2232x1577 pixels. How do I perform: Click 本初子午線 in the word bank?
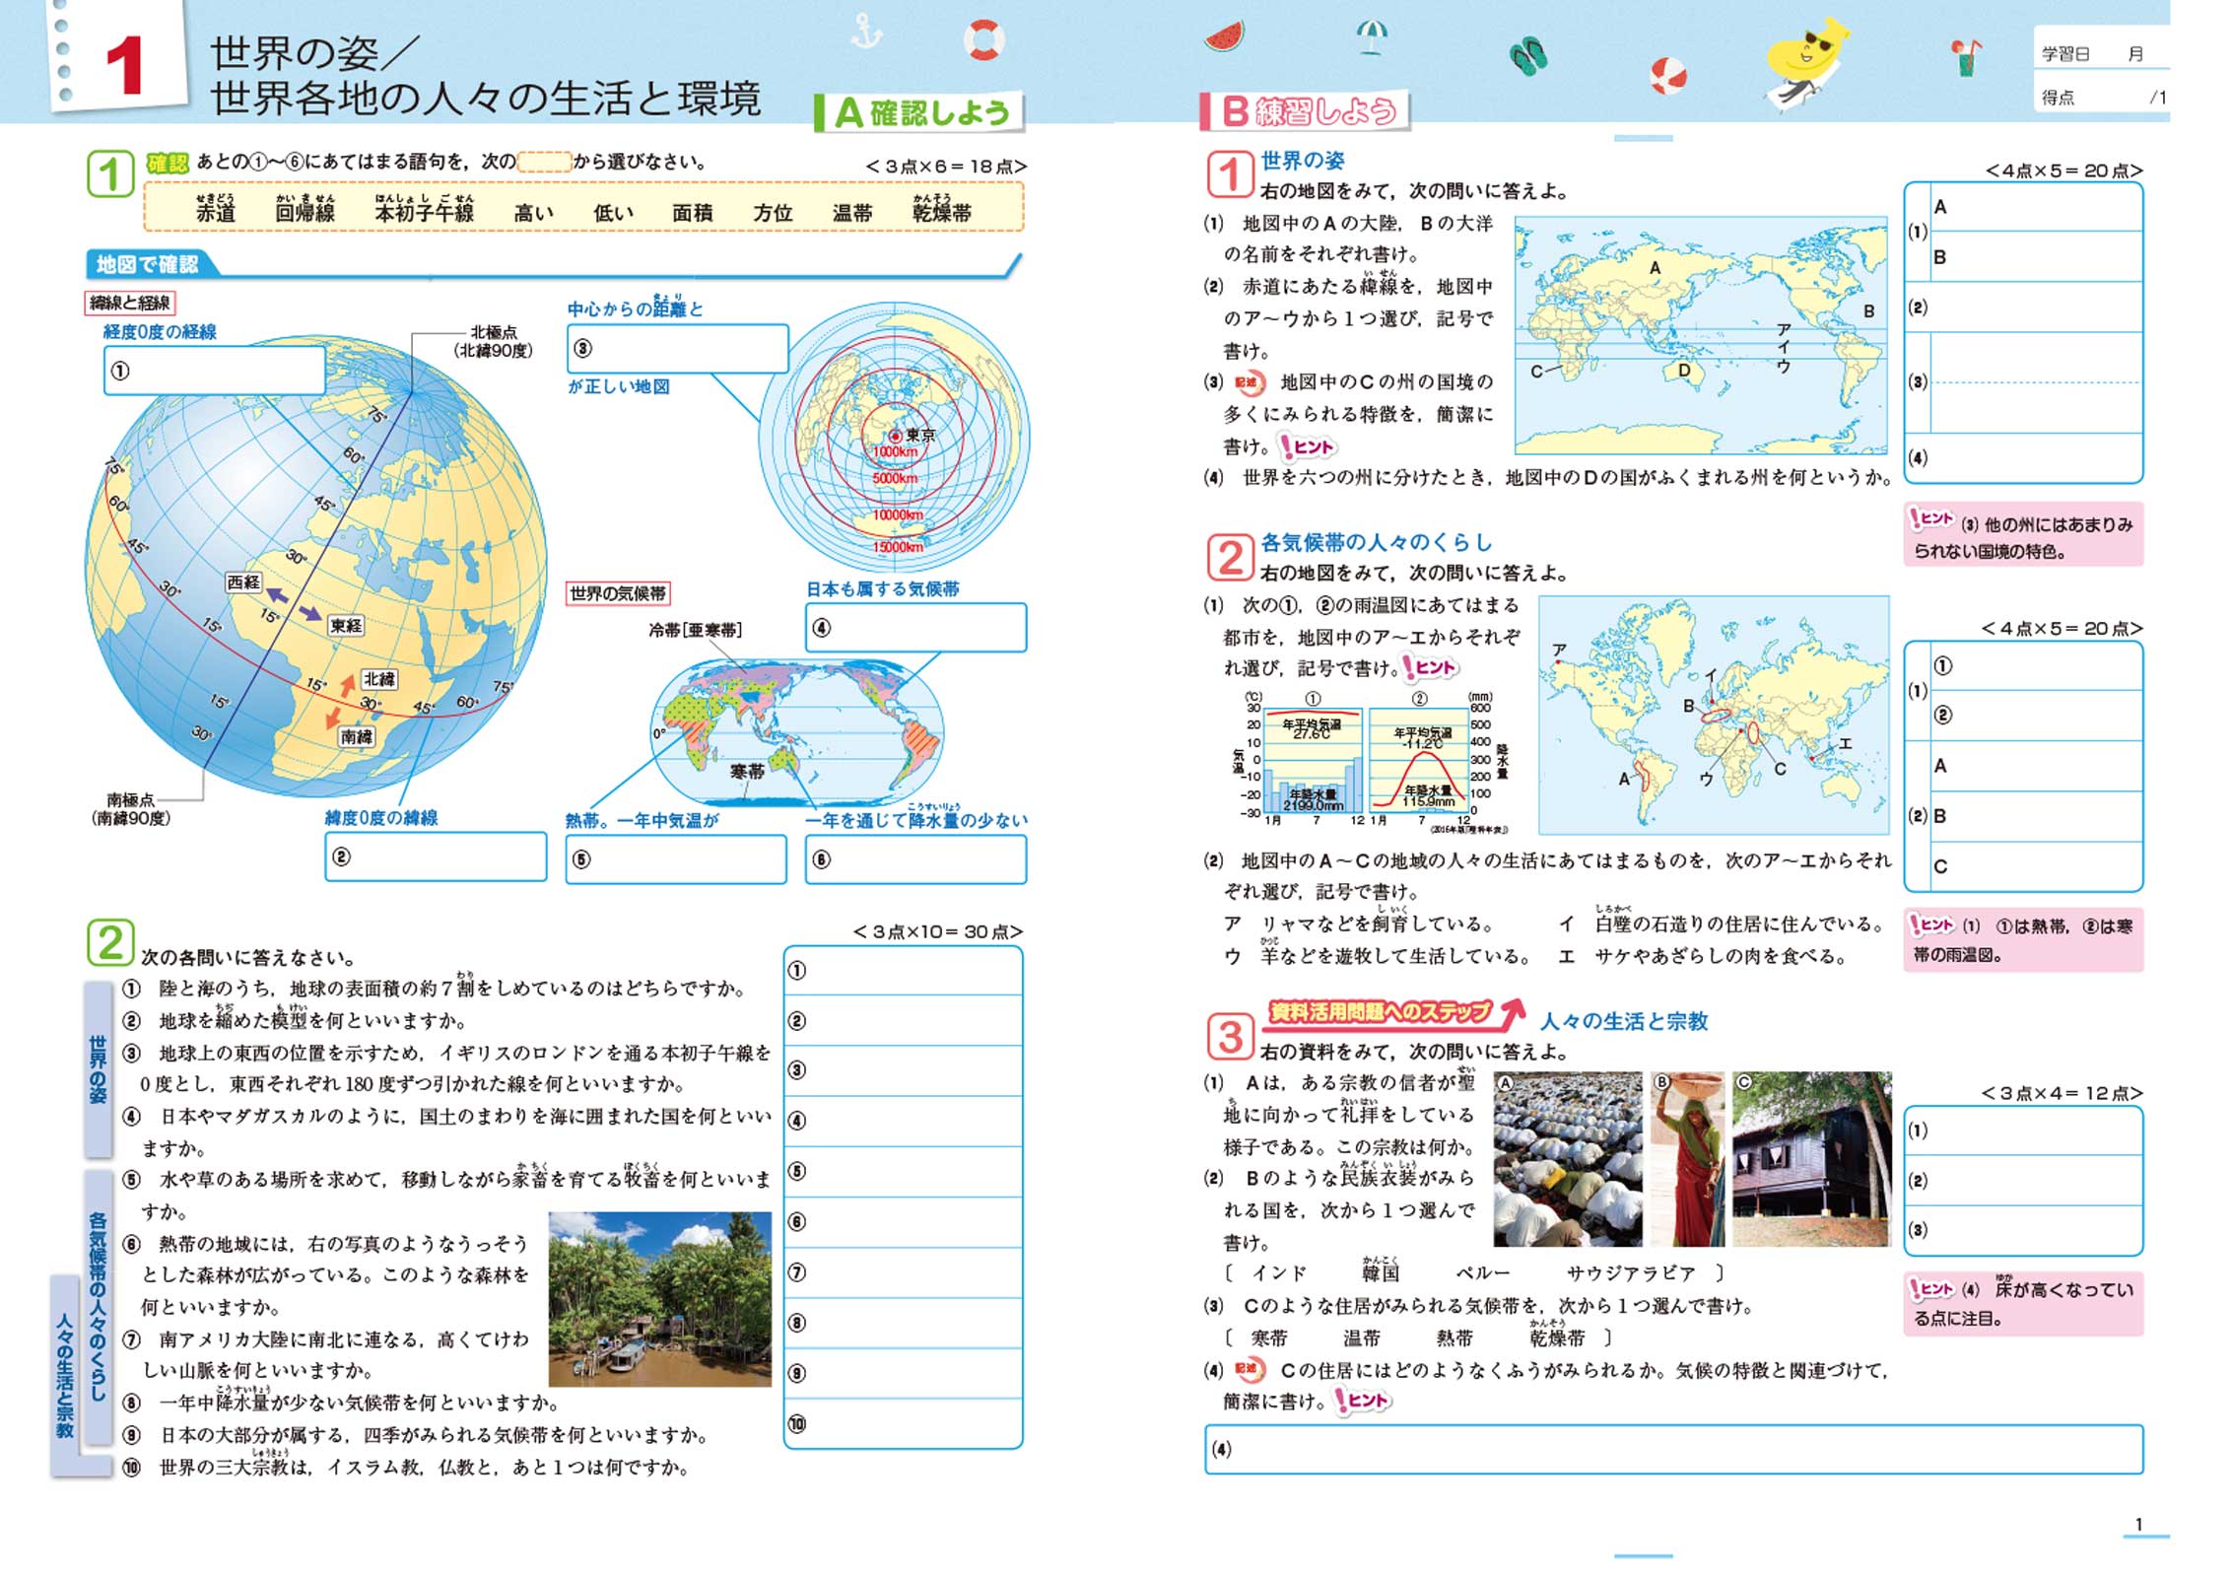(x=424, y=212)
